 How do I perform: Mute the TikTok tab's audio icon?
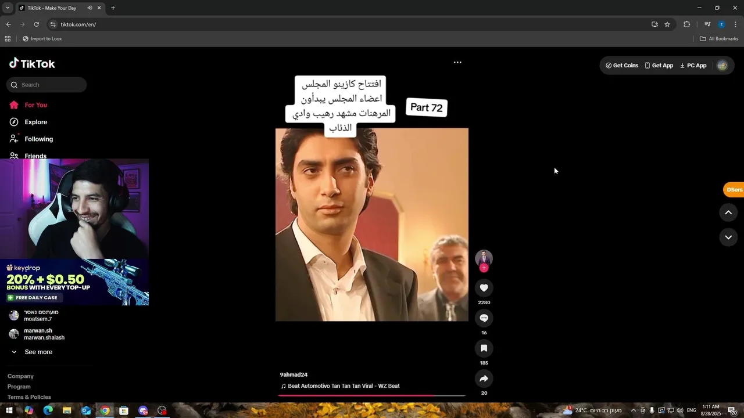90,8
